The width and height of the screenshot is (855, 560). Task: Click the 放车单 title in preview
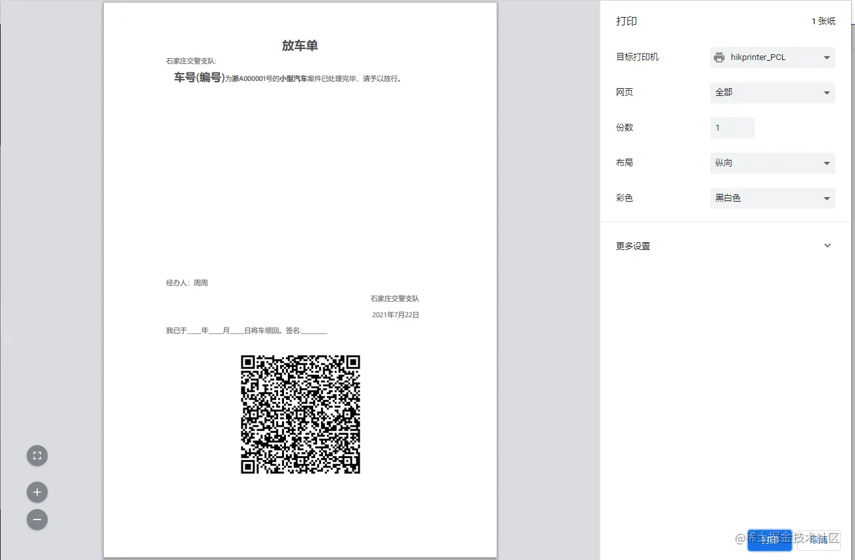click(x=300, y=46)
